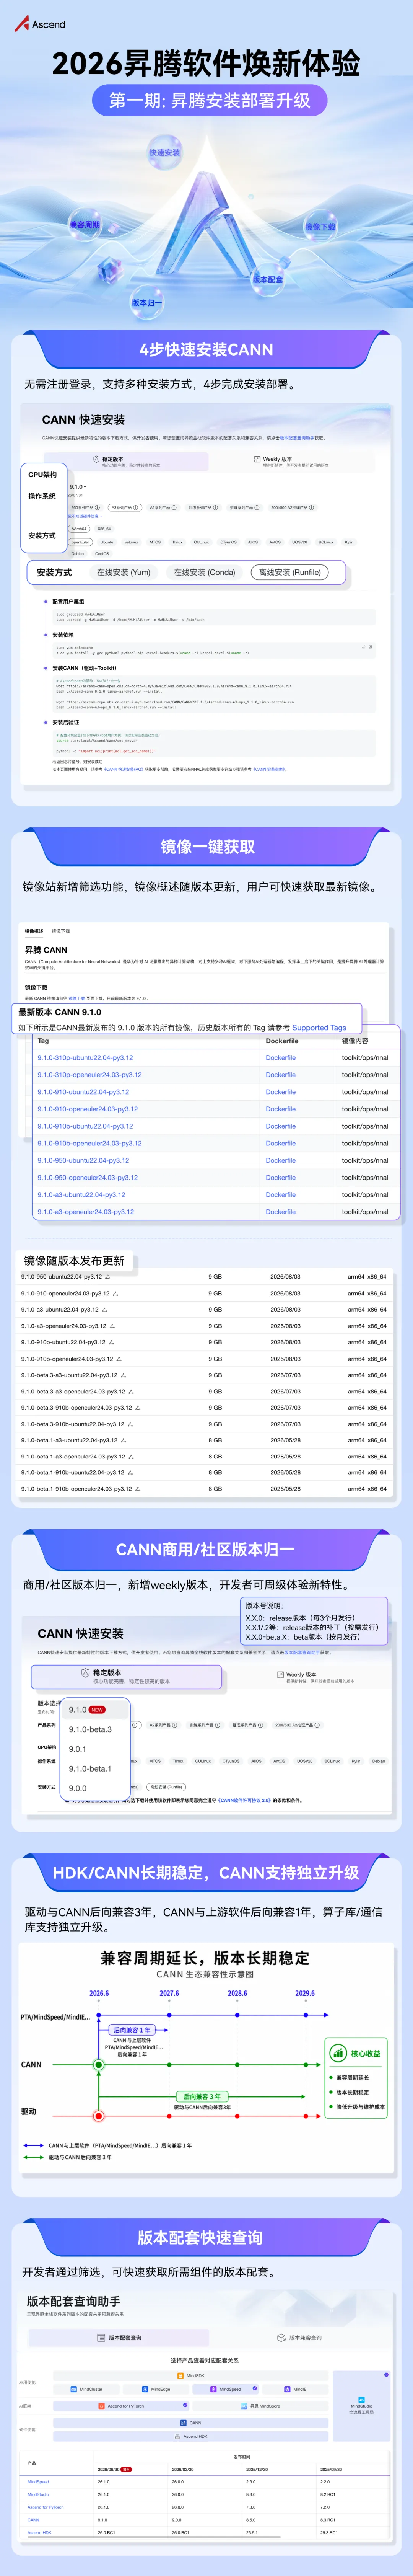Select the openEuler operating system chip
Screen dimensions: 413x2576
pos(80,542)
